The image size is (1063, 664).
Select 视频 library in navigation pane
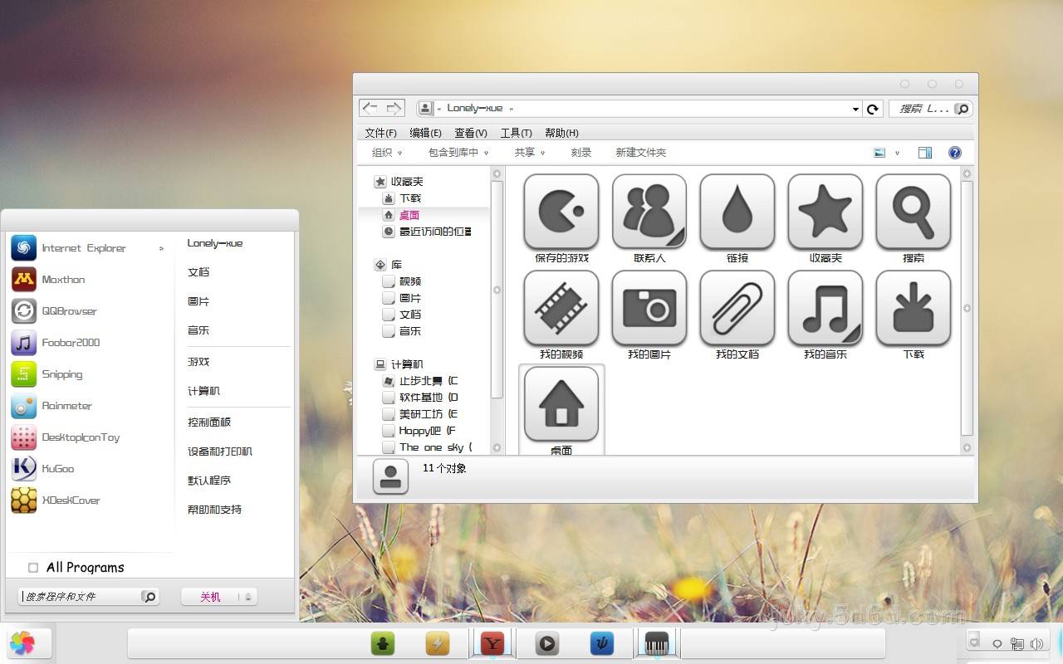402,281
